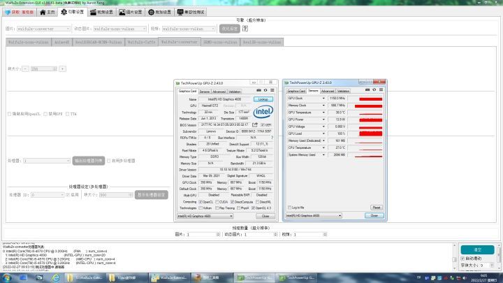Click the Bus Interface question mark in GPU-Z
Screen dimensions: 503x283
point(272,138)
